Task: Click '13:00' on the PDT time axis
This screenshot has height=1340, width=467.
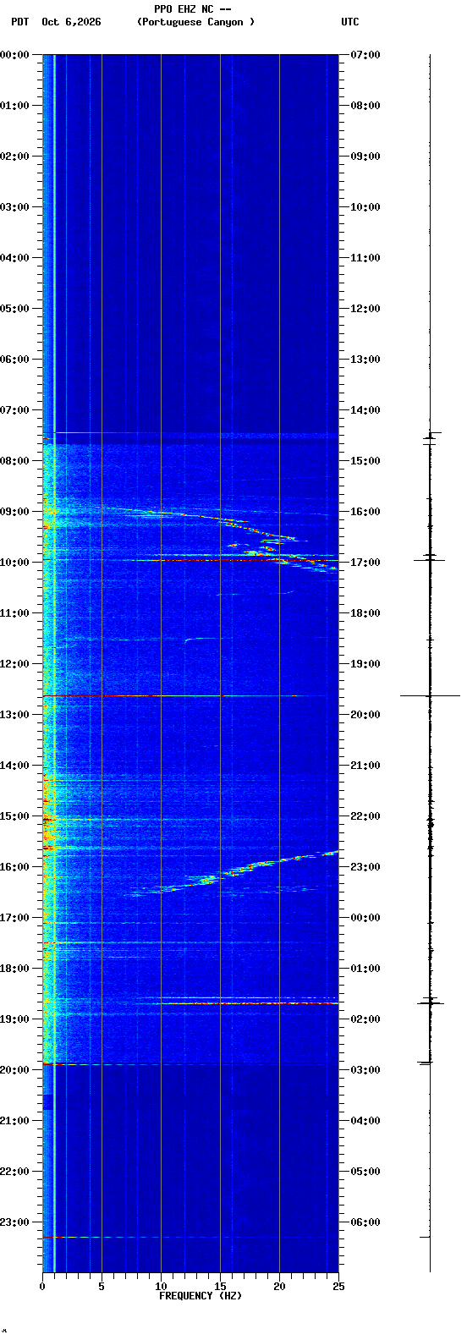Action: click(x=14, y=715)
